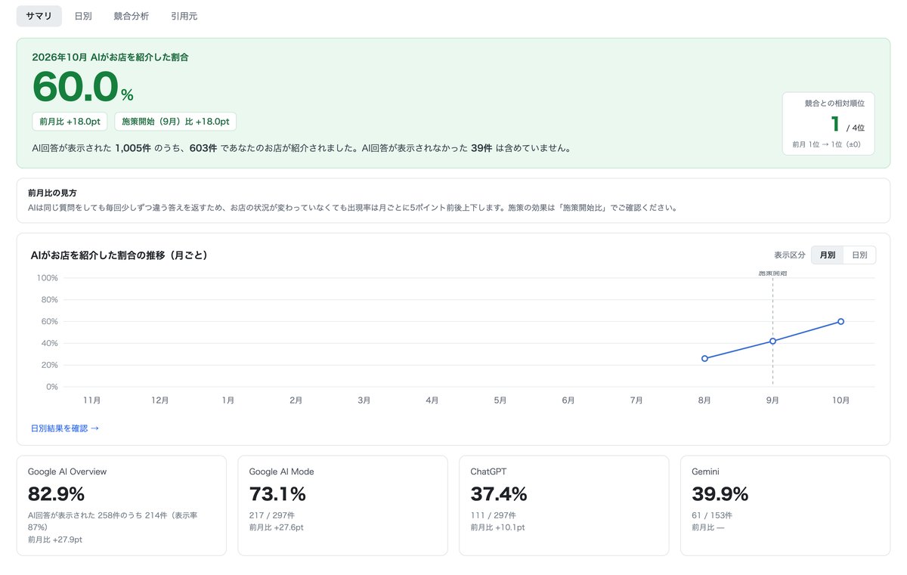The height and width of the screenshot is (575, 907).
Task: Click the 前月比 +27.6pt text
Action: click(x=277, y=527)
